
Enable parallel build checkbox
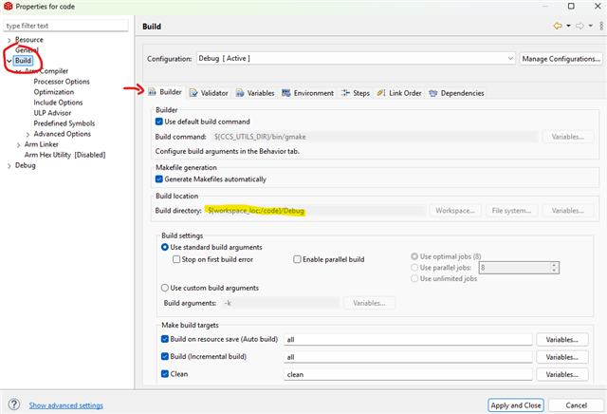297,259
